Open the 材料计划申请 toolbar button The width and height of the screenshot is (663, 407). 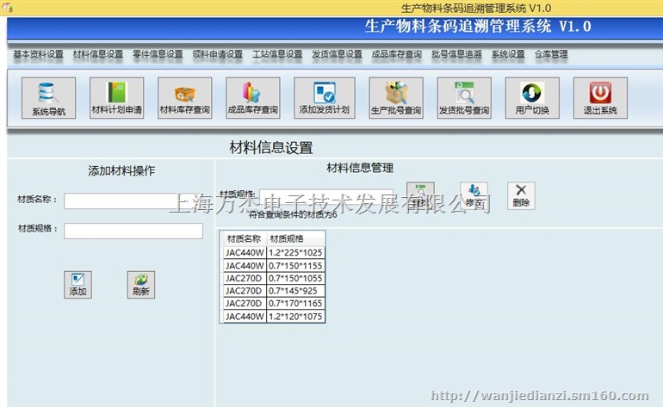(x=117, y=97)
